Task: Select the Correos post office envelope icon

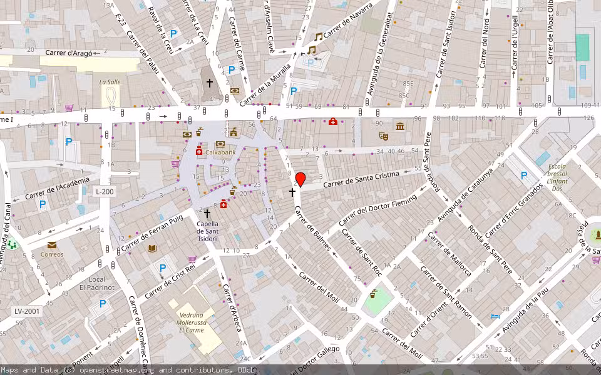Action: click(x=52, y=245)
